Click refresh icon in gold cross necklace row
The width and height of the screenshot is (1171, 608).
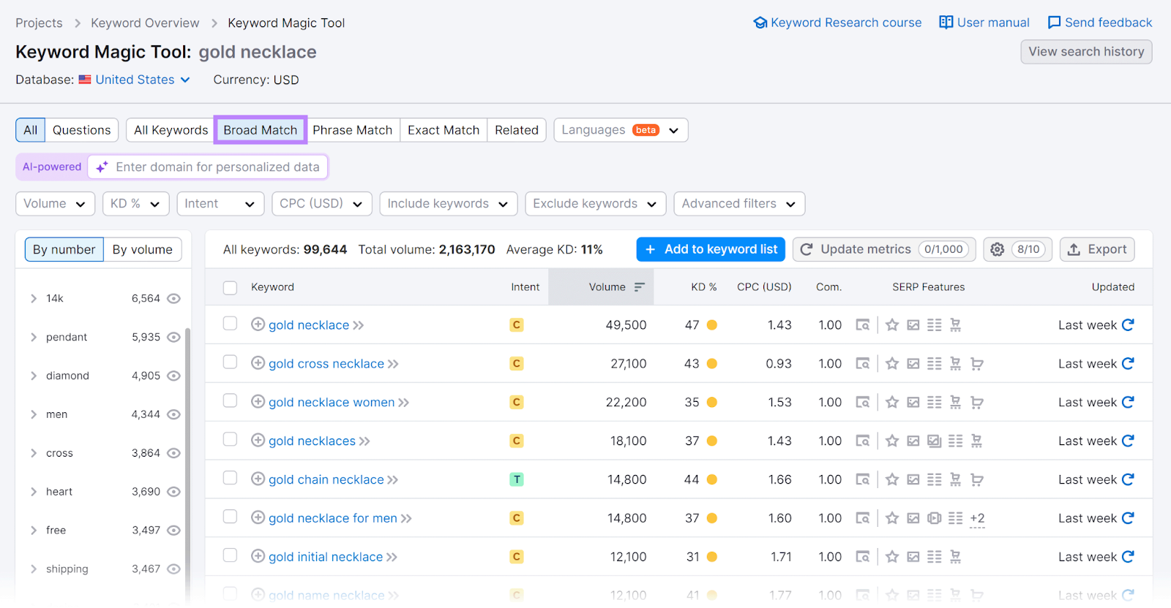tap(1128, 363)
